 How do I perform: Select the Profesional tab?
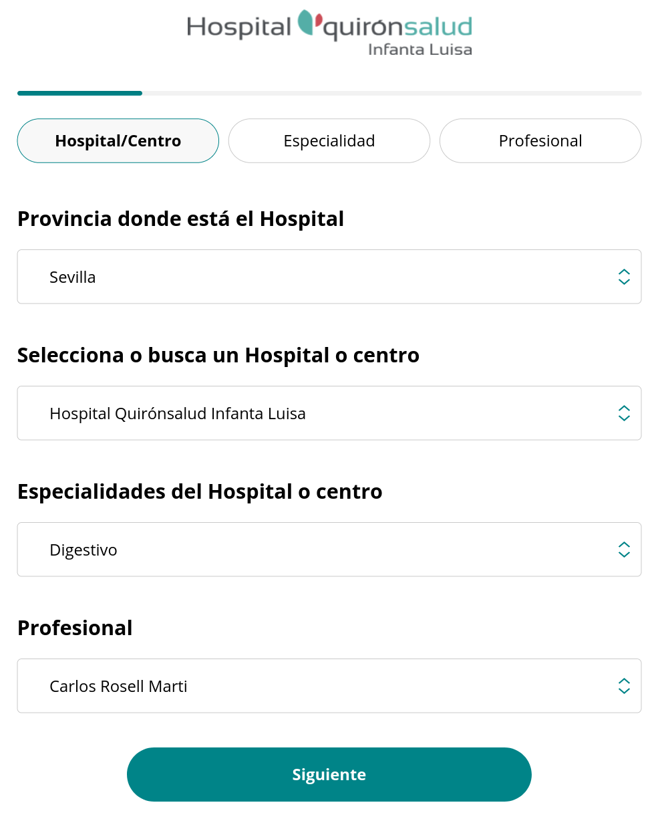[x=540, y=141]
